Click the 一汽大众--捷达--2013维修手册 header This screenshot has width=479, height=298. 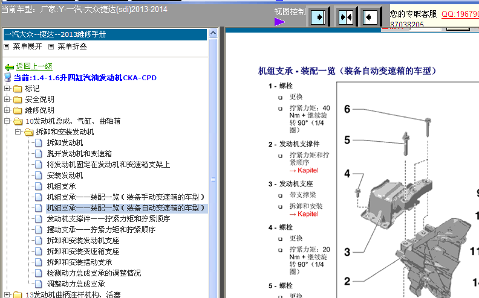[105, 34]
